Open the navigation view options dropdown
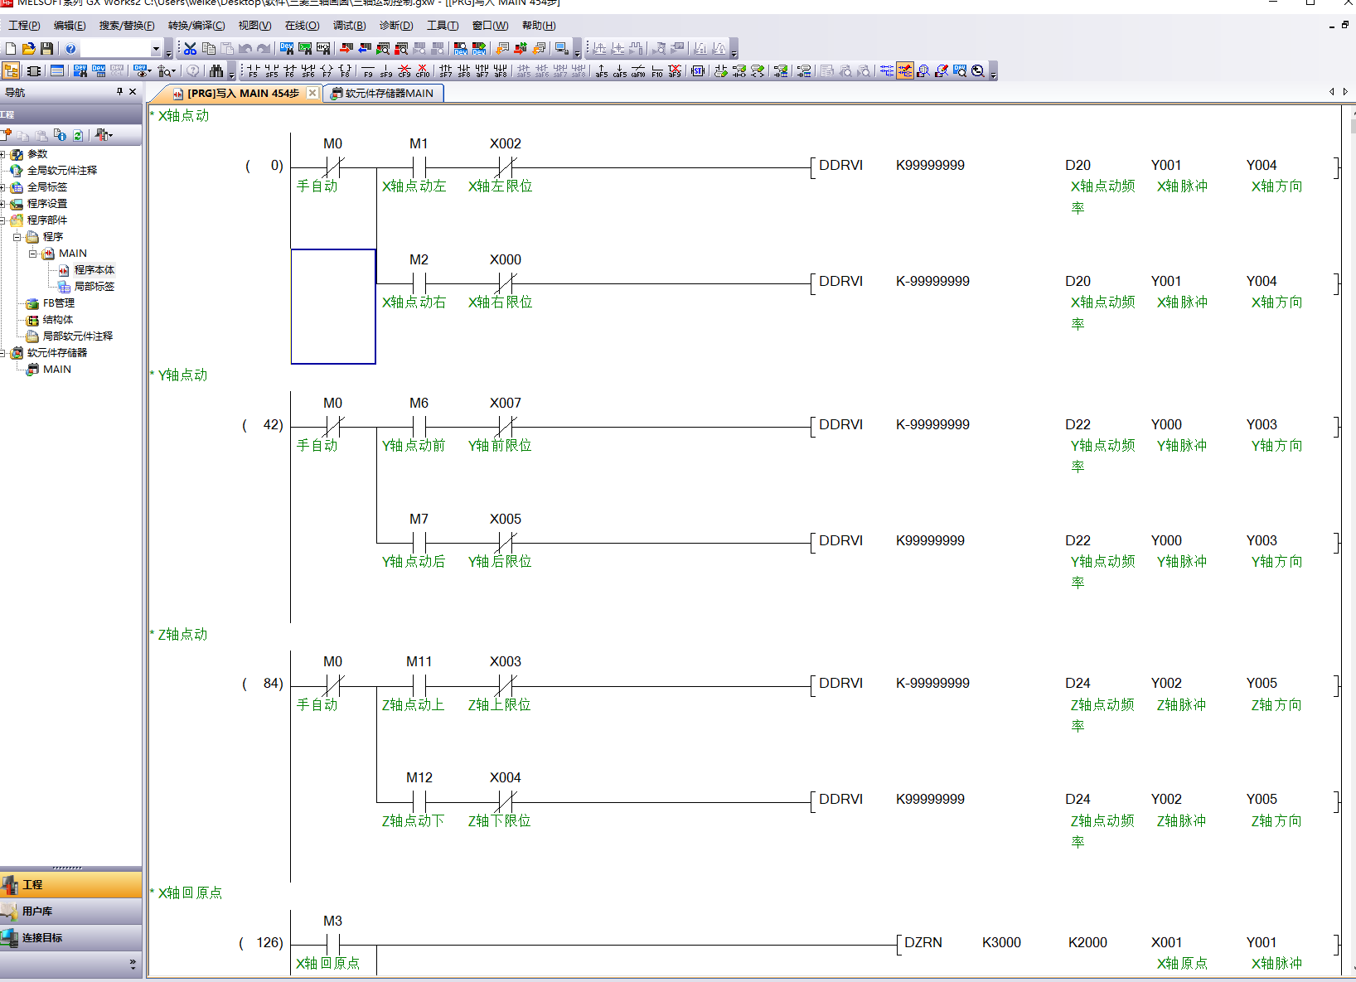1356x982 pixels. (x=104, y=135)
